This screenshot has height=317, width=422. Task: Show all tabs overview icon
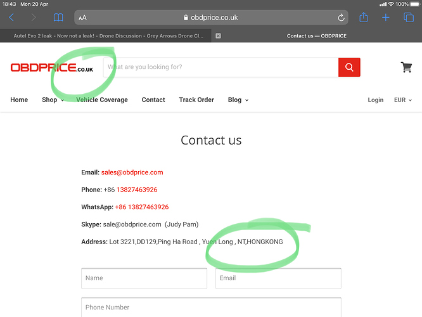pyautogui.click(x=408, y=18)
